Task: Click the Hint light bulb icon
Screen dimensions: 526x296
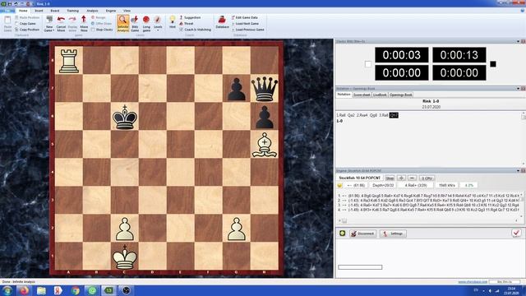Action: [x=173, y=20]
